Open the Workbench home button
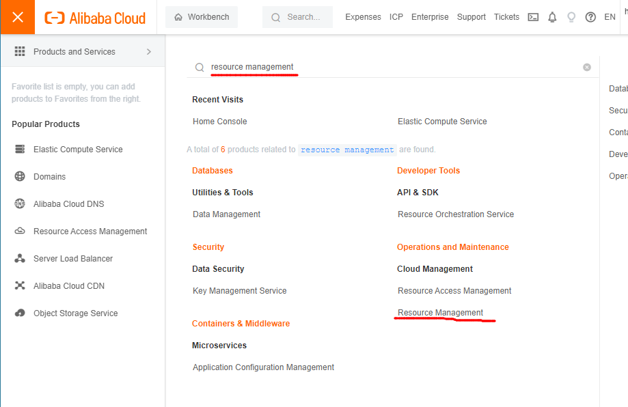Viewport: 628px width, 407px height. 202,17
